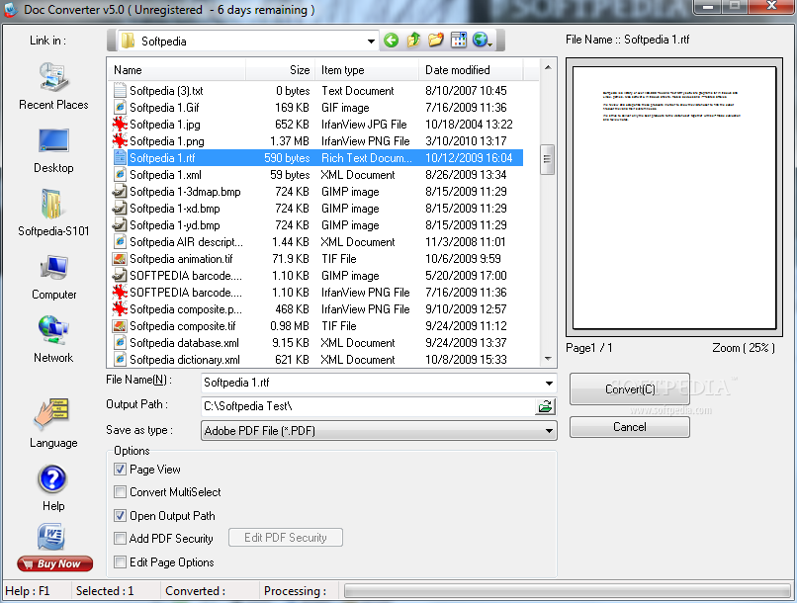The height and width of the screenshot is (603, 797).
Task: Select Softpedia 1.png in the list
Action: coord(317,141)
